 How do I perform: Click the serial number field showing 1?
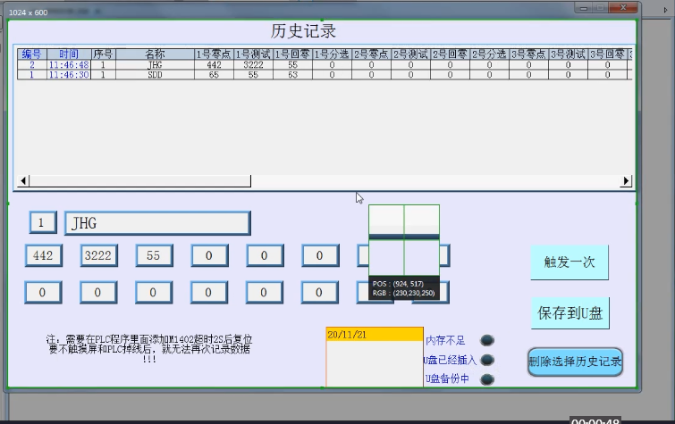click(42, 223)
